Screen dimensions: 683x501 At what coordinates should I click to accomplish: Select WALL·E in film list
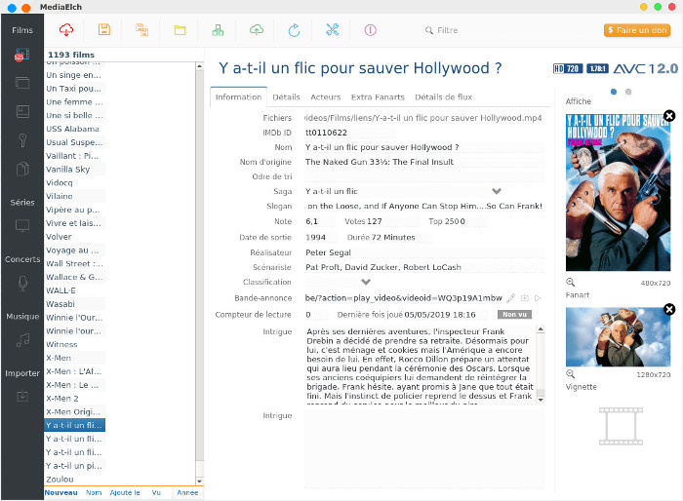pyautogui.click(x=74, y=290)
